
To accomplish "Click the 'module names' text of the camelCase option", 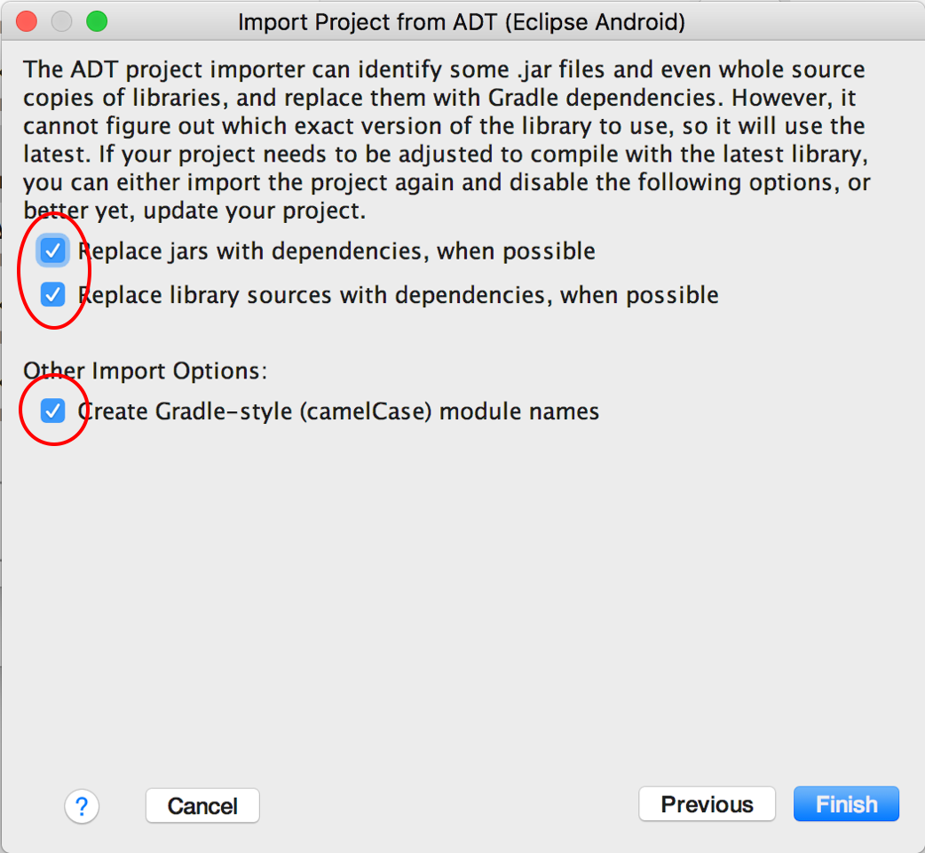I will 519,411.
